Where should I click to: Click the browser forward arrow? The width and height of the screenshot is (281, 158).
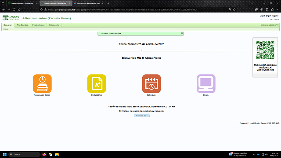click(9, 10)
